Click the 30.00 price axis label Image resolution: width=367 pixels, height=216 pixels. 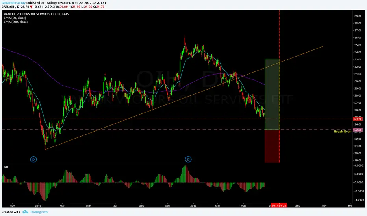[x=358, y=81]
